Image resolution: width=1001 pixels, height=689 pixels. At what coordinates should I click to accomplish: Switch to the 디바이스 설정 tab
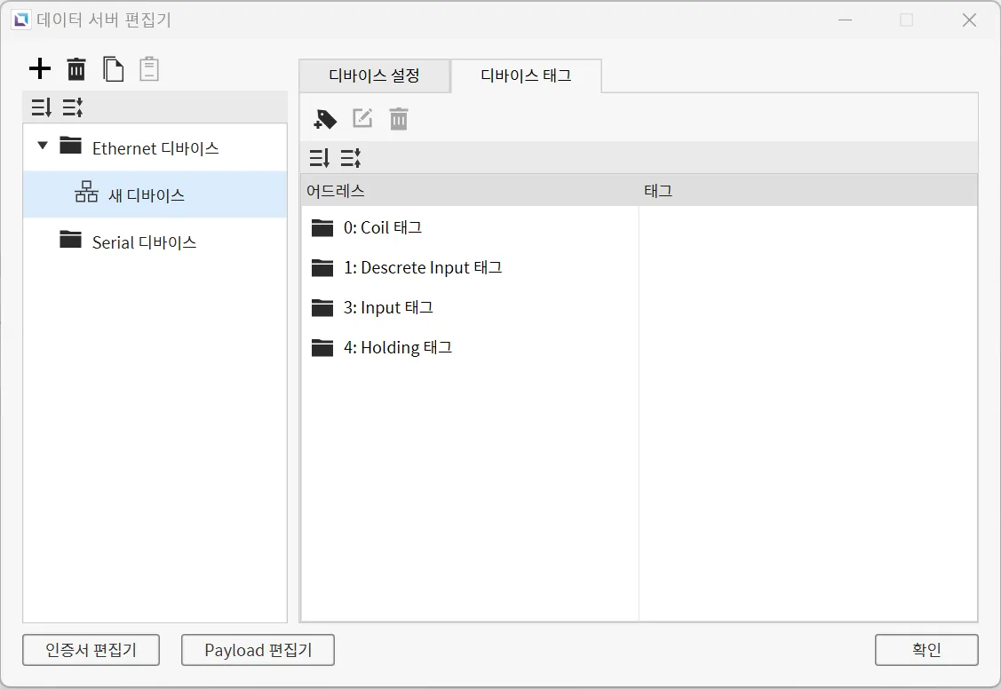point(374,75)
